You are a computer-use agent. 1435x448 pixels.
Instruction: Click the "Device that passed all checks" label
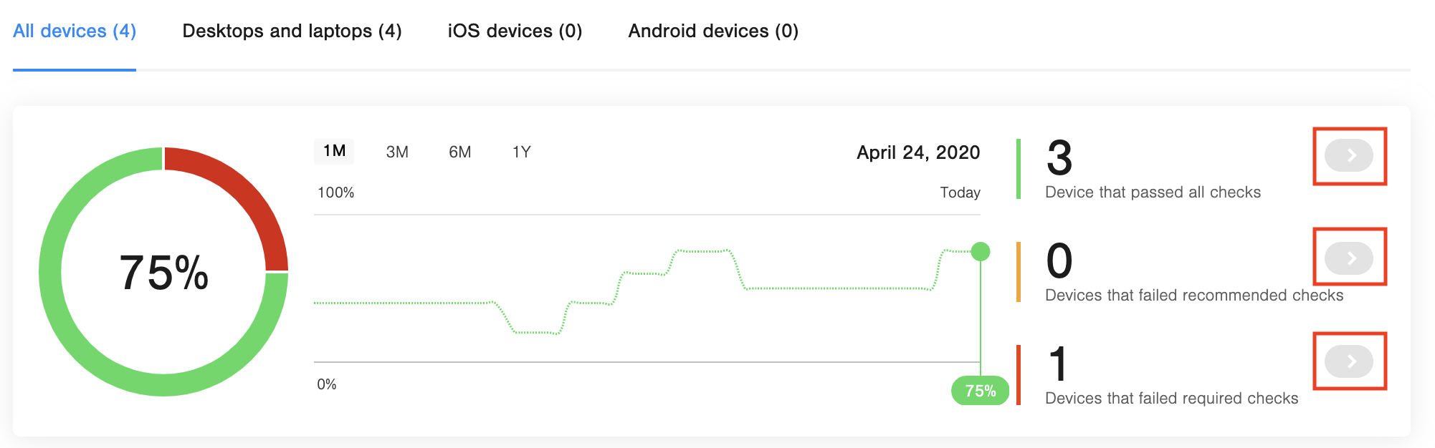tap(1153, 193)
